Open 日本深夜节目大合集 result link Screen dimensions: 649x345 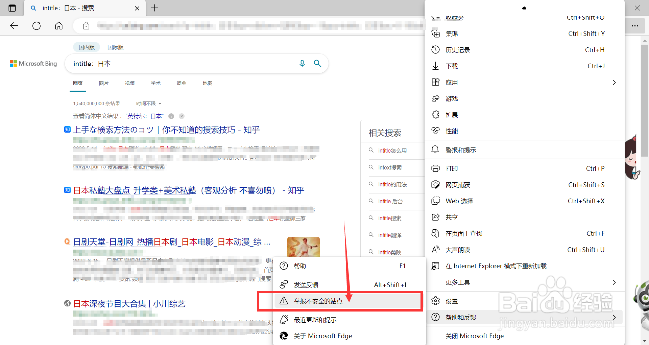pos(129,304)
